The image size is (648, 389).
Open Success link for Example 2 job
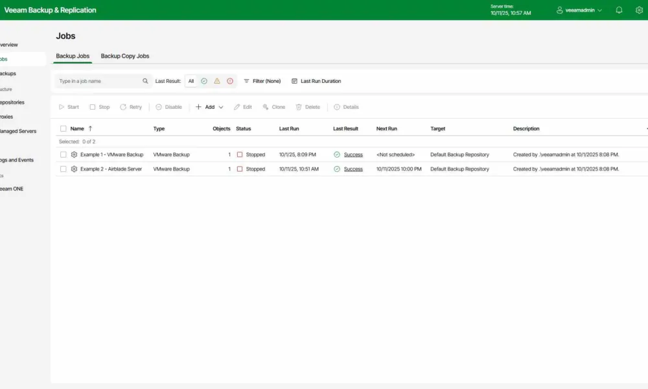click(x=353, y=169)
